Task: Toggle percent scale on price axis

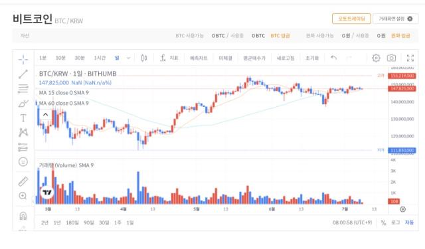Action: click(x=383, y=222)
